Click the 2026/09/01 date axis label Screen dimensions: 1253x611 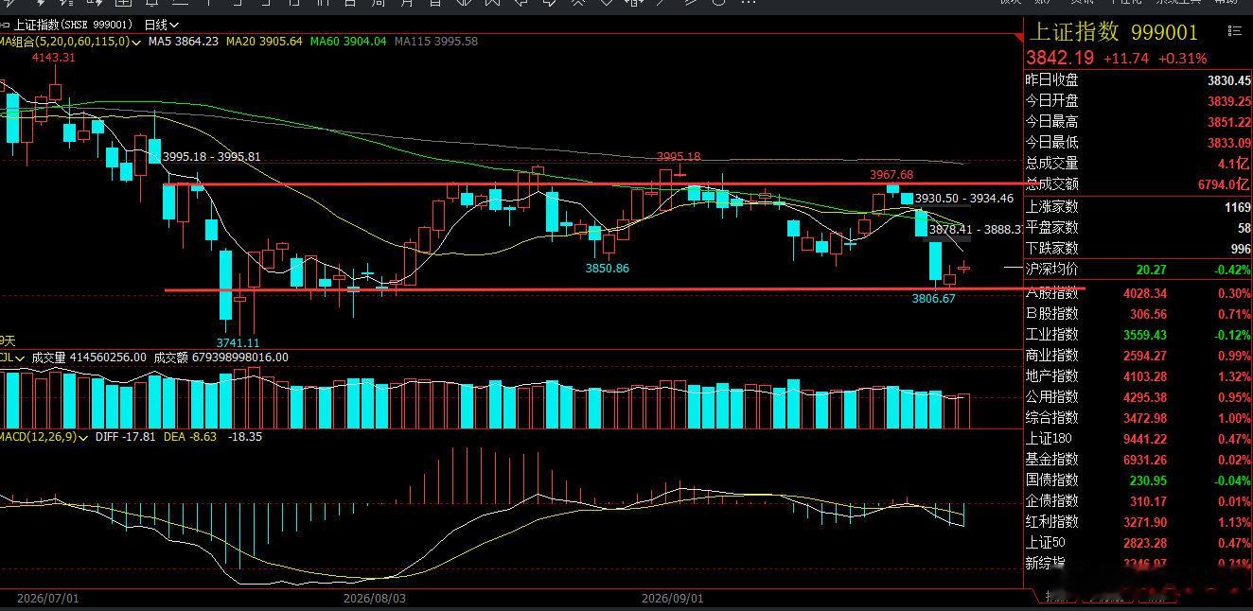(x=673, y=599)
